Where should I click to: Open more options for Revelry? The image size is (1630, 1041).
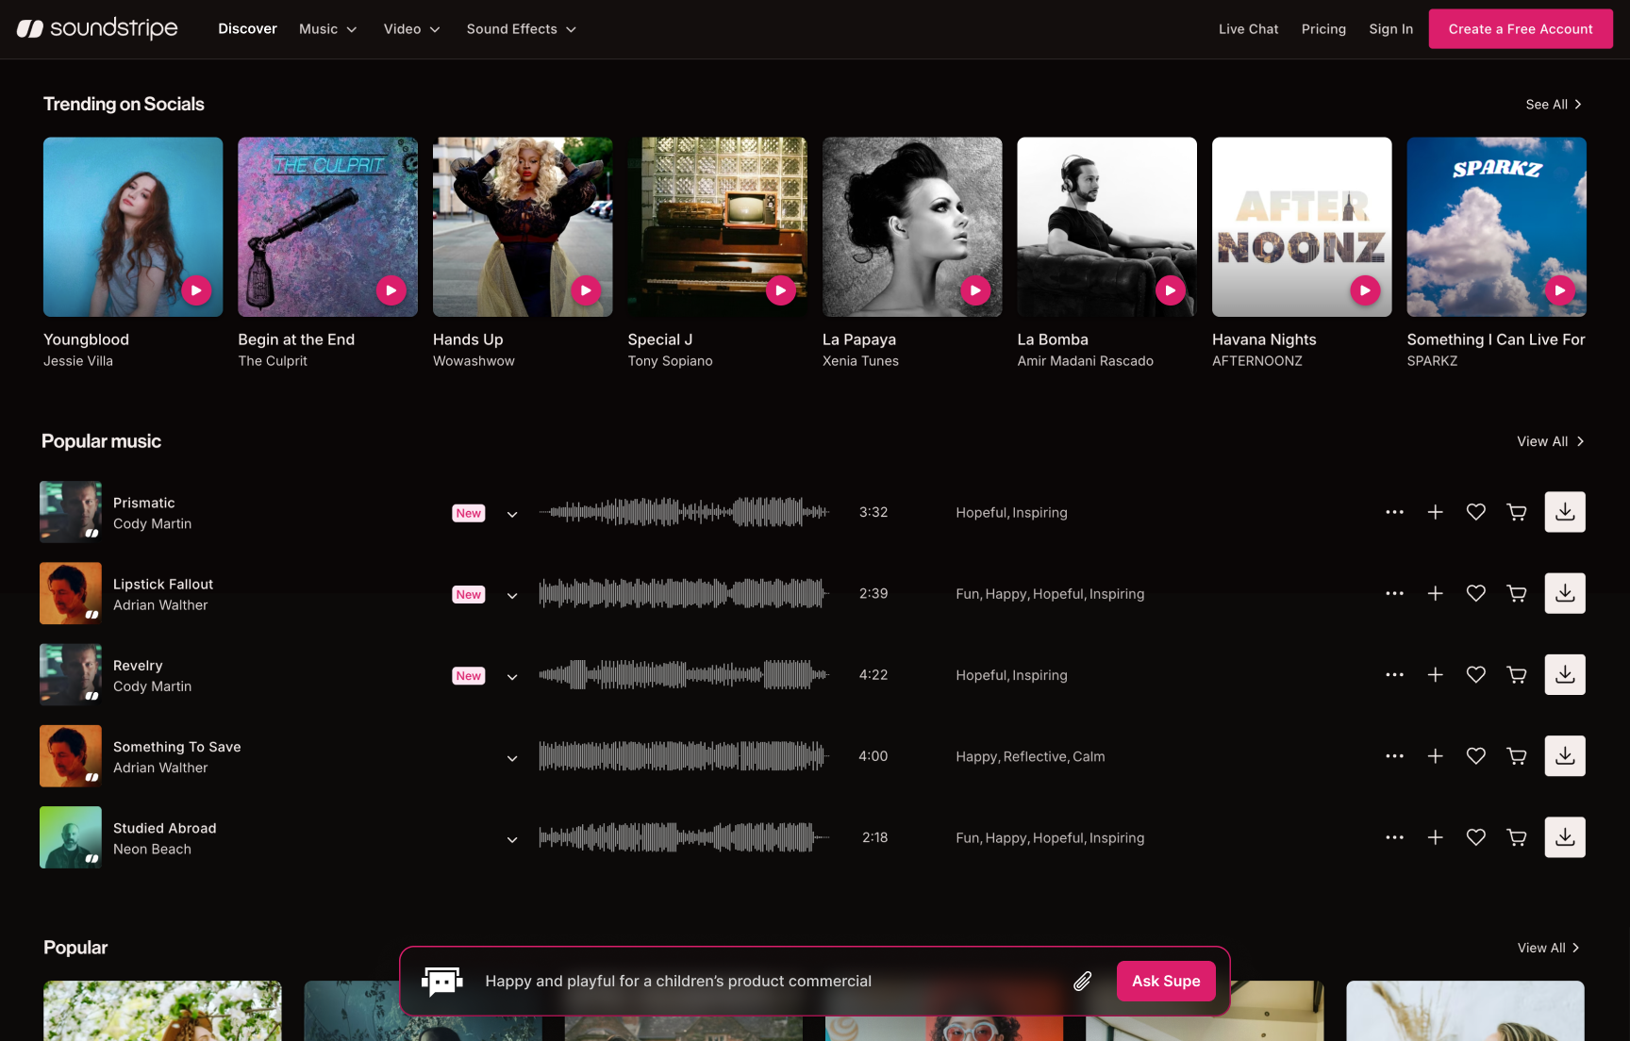click(1394, 675)
